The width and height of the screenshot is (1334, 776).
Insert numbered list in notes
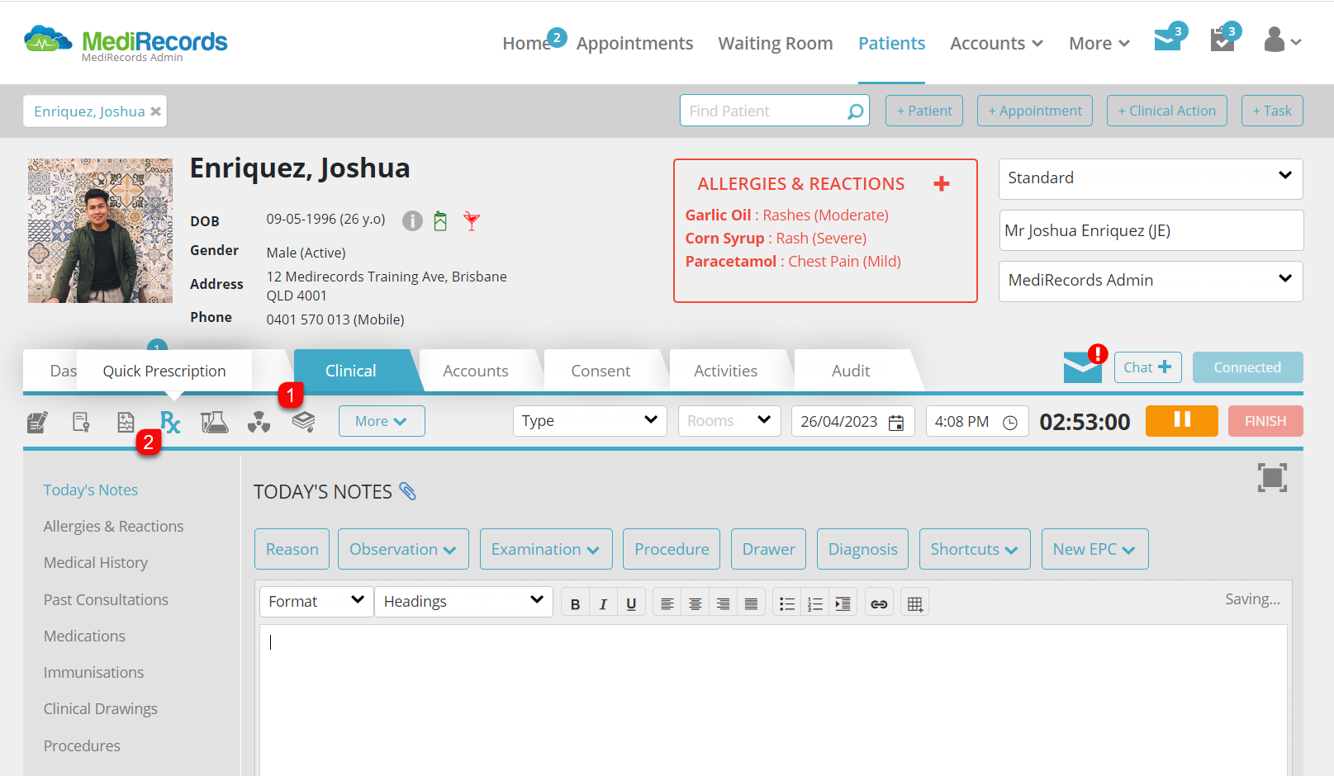(x=815, y=604)
